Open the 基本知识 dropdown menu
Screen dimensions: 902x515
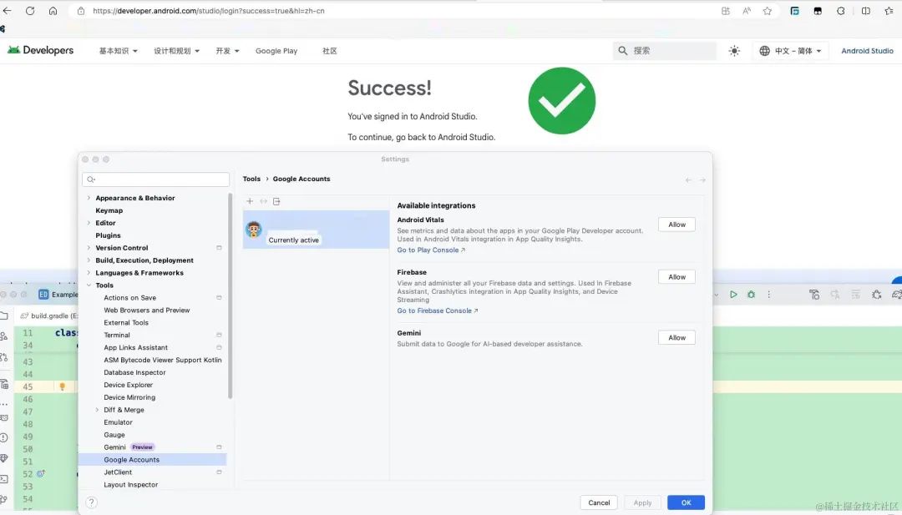point(118,51)
